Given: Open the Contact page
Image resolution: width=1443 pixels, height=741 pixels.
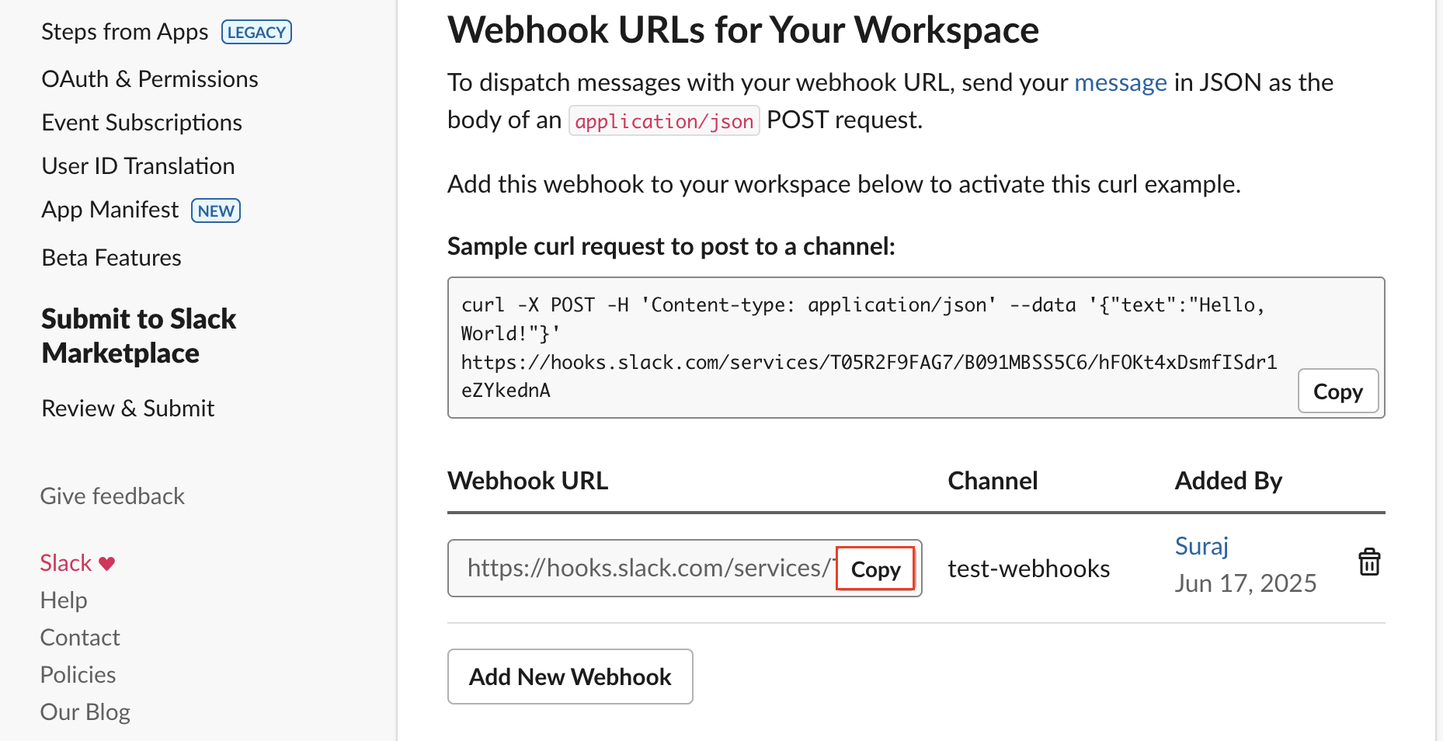Looking at the screenshot, I should 80,637.
